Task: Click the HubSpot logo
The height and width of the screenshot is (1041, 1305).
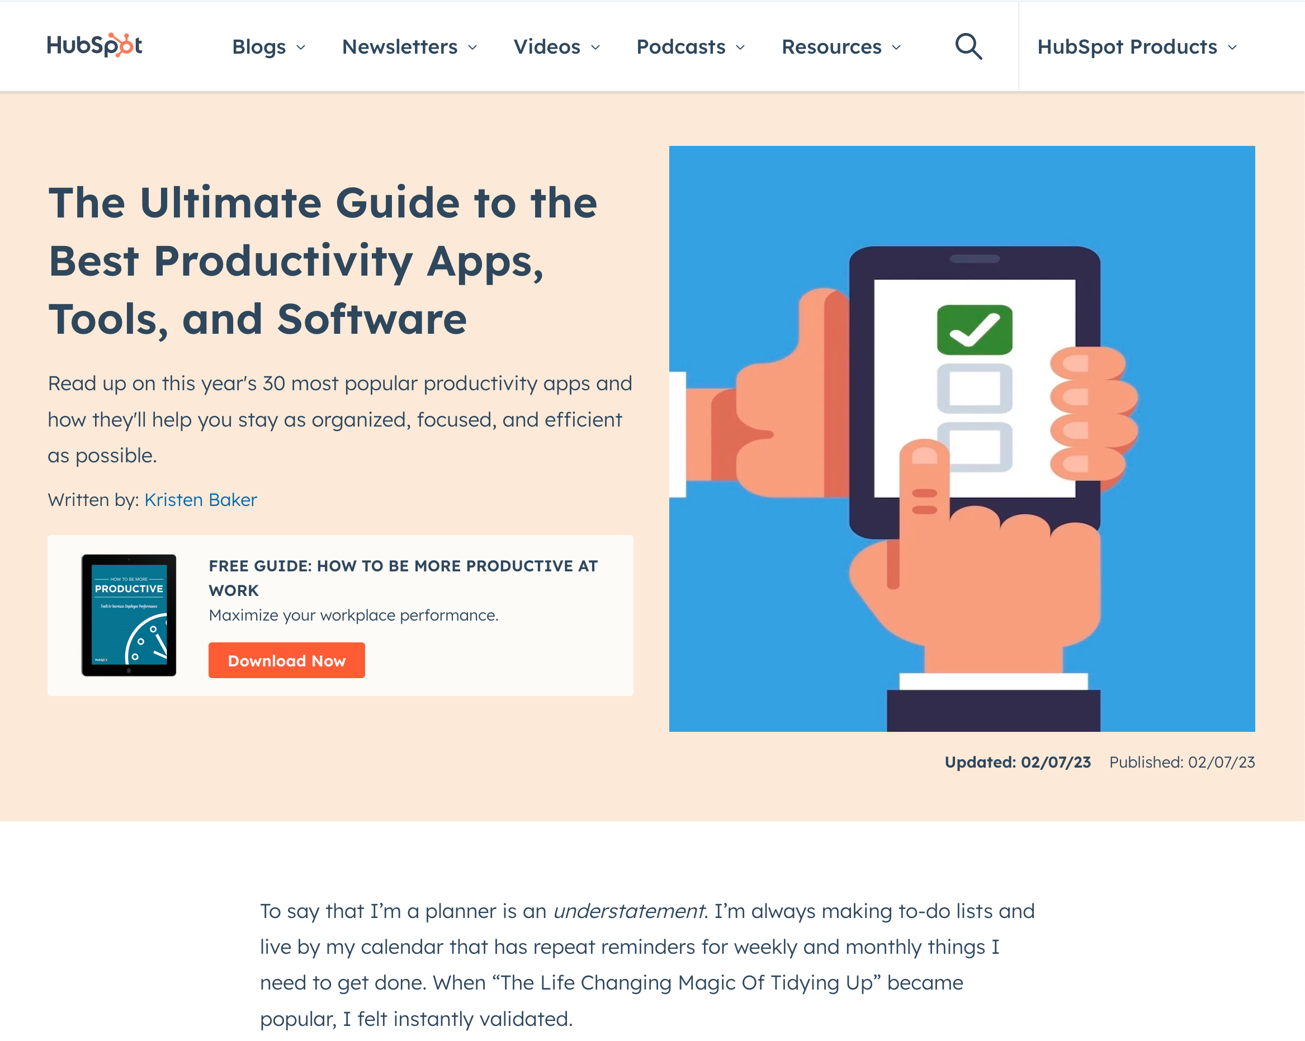Action: [x=94, y=45]
